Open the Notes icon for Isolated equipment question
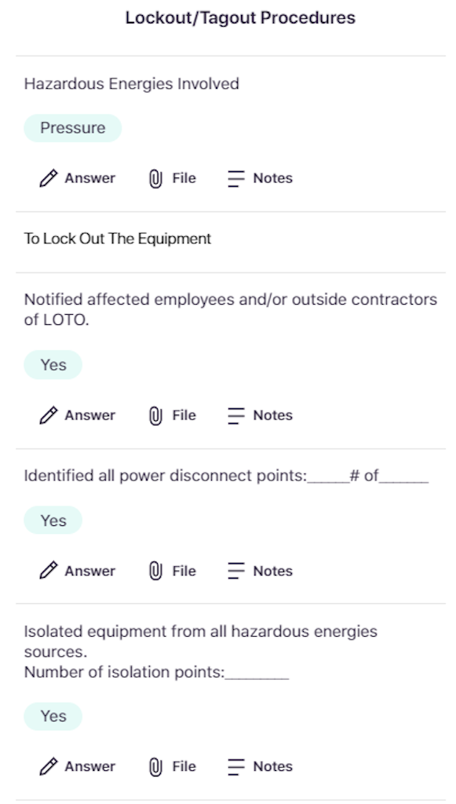The image size is (456, 804). (236, 766)
